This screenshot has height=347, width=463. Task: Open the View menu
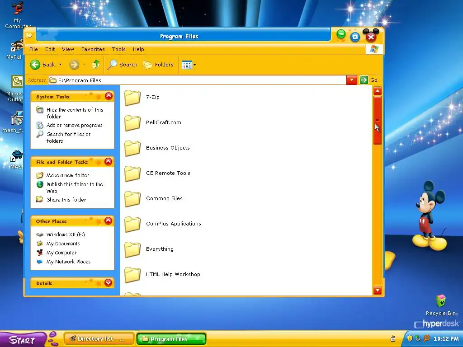68,49
